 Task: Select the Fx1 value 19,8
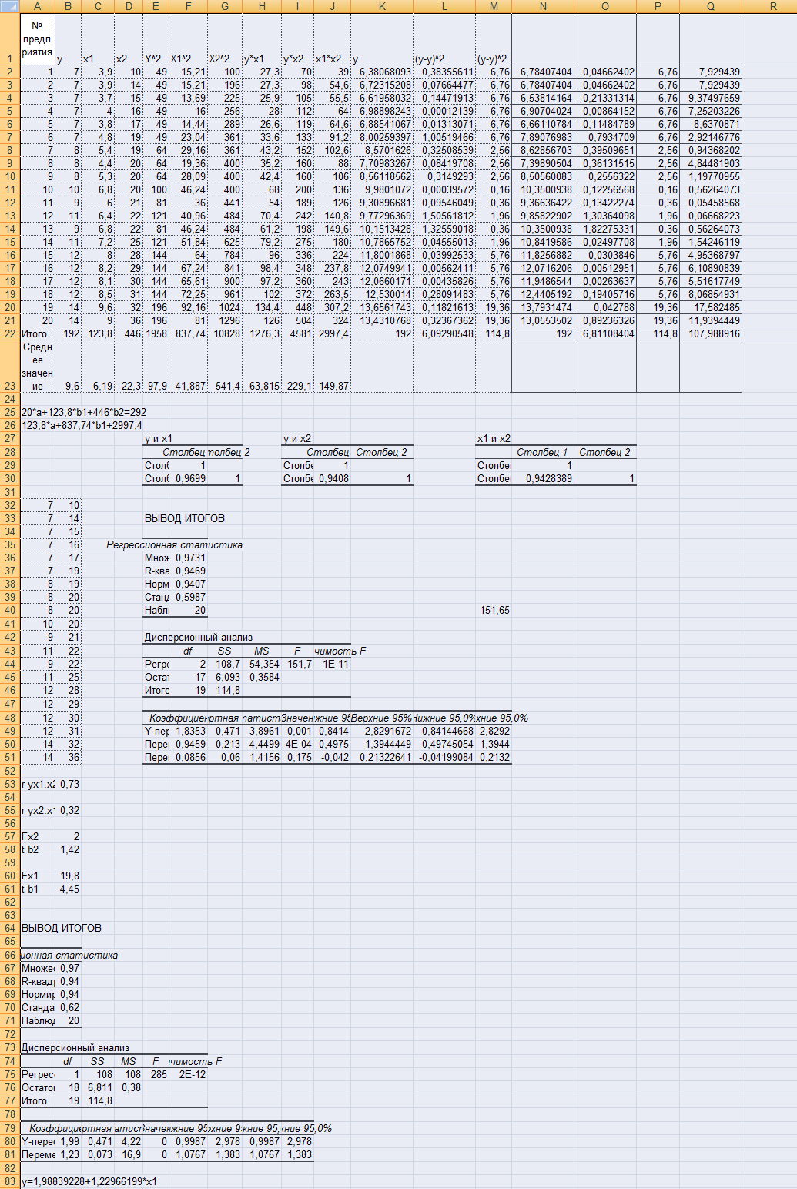pyautogui.click(x=68, y=876)
